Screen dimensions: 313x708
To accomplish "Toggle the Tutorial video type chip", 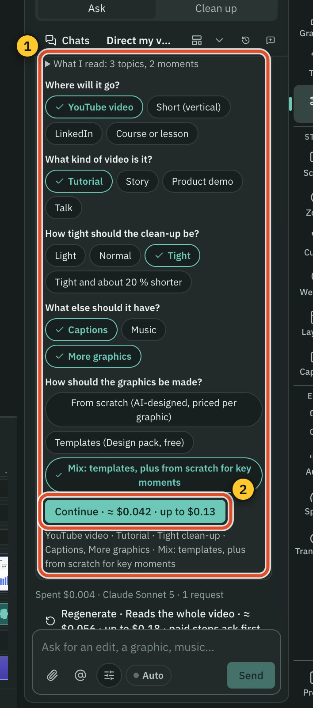I will point(79,182).
